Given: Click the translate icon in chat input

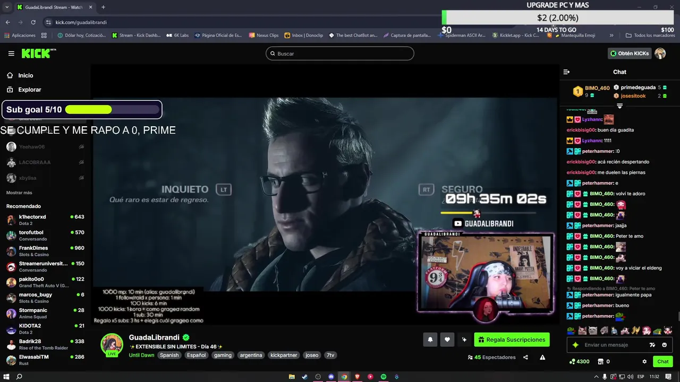Looking at the screenshot, I should click(652, 345).
